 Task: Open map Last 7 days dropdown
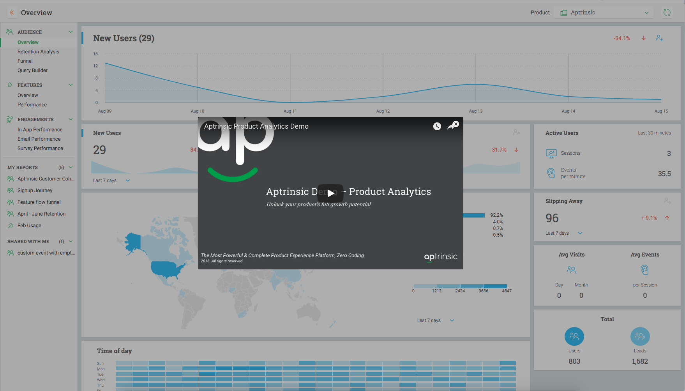pyautogui.click(x=436, y=320)
